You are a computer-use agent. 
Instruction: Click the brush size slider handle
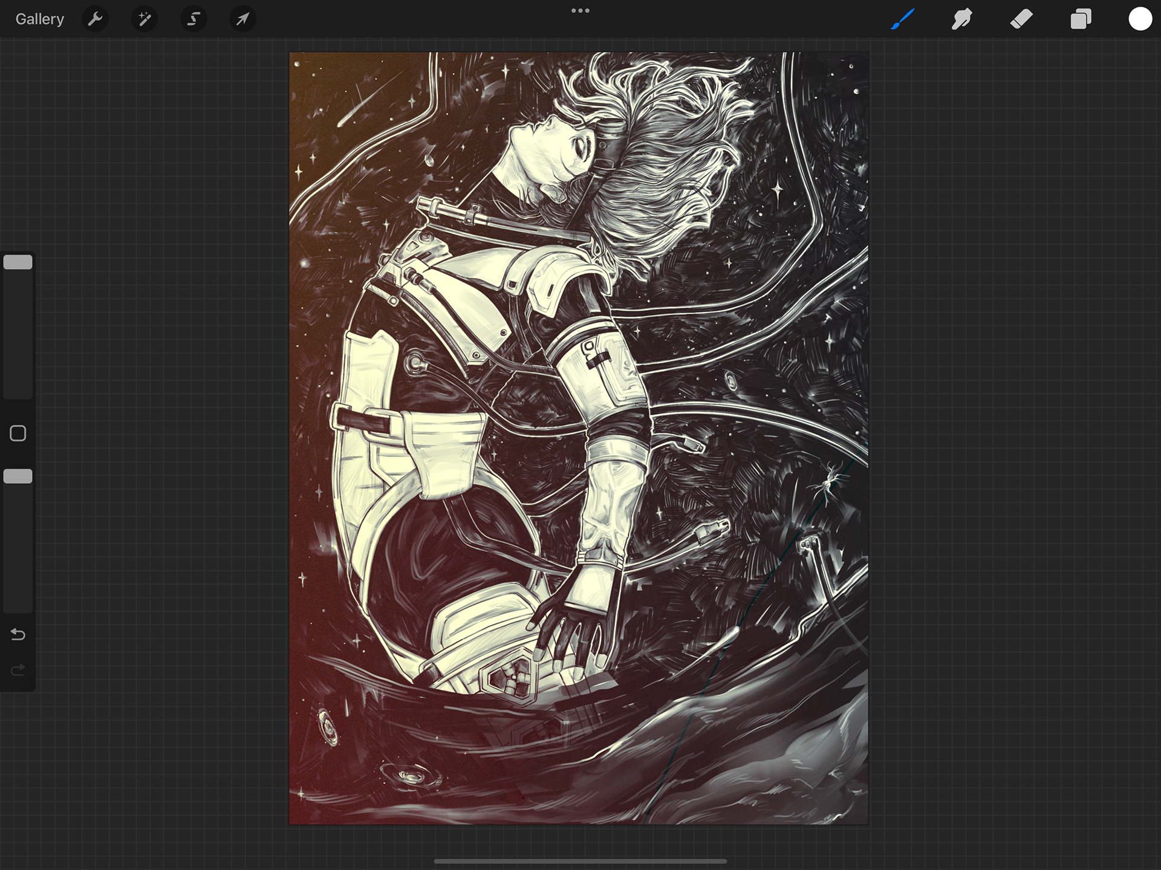pos(18,262)
